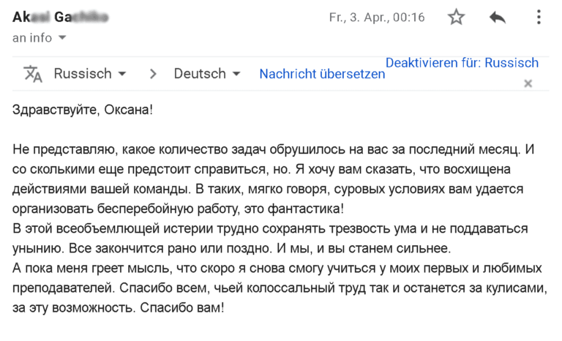Expand recipient details arrow next to 'an info'
This screenshot has height=341, width=562.
click(x=62, y=37)
